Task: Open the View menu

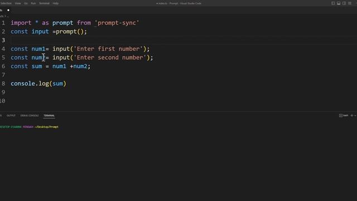Action: coord(18,3)
